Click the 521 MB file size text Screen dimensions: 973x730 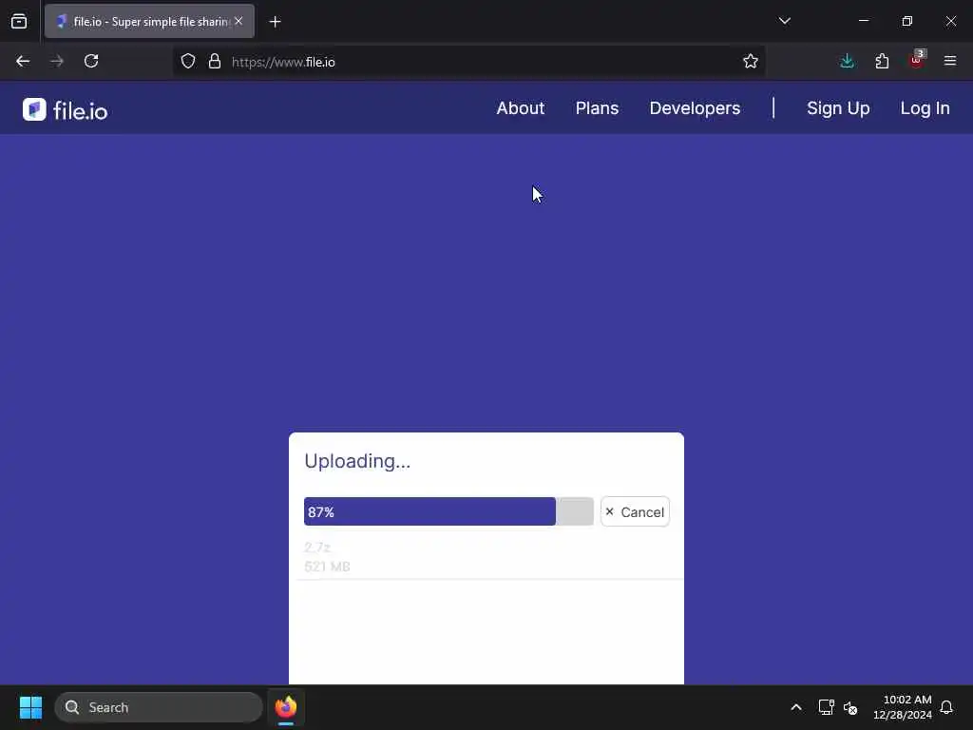point(327,567)
